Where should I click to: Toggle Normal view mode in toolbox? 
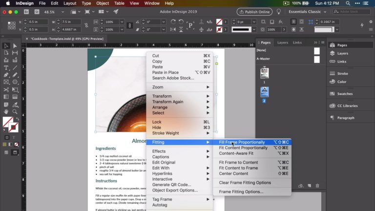[x=6, y=152]
